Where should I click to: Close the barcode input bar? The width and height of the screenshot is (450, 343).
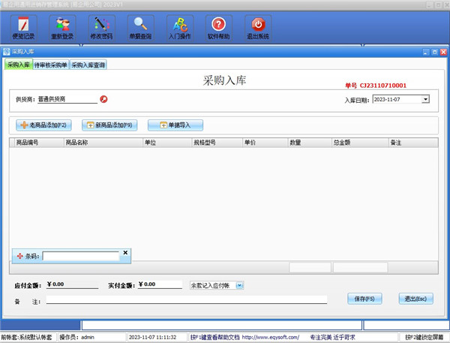(x=125, y=252)
